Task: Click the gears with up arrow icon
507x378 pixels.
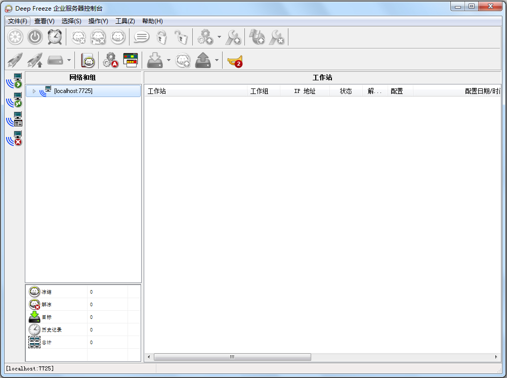Action: point(205,37)
